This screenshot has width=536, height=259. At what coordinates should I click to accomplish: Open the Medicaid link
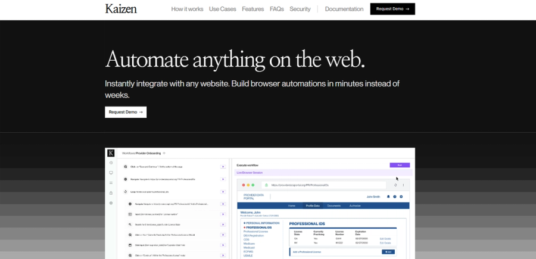(x=249, y=247)
